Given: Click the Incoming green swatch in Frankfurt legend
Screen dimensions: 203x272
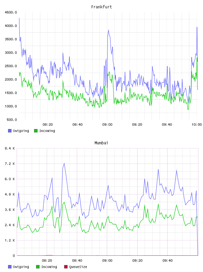Looking at the screenshot, I should 36,131.
